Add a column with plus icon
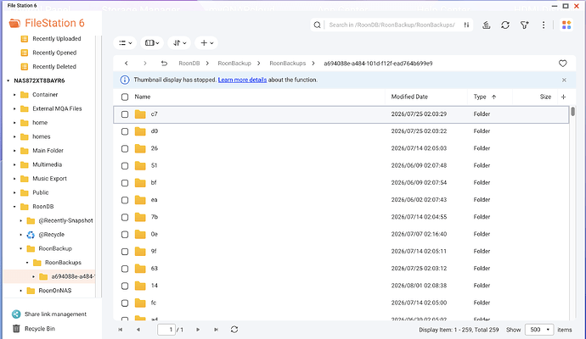 point(563,97)
